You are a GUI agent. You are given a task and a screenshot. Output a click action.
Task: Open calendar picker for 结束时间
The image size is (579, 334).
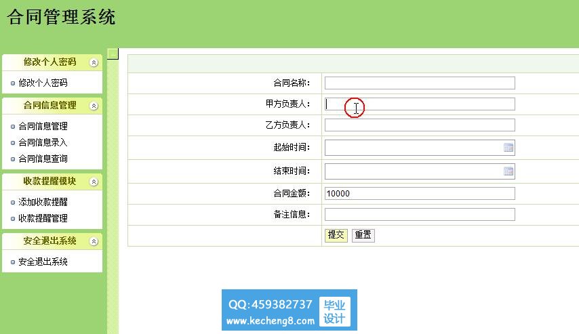tap(508, 171)
